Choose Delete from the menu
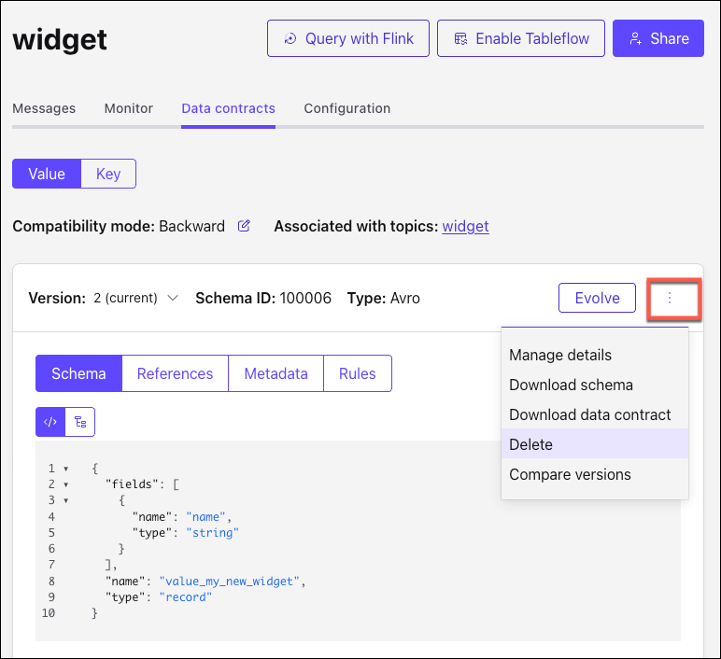721x659 pixels. pyautogui.click(x=530, y=444)
